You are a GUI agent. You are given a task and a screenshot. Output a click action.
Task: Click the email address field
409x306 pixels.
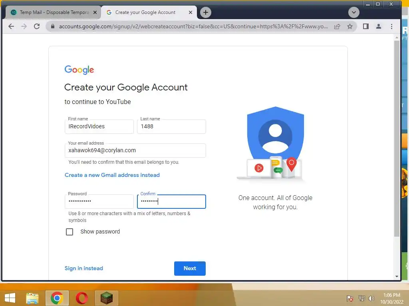[135, 150]
